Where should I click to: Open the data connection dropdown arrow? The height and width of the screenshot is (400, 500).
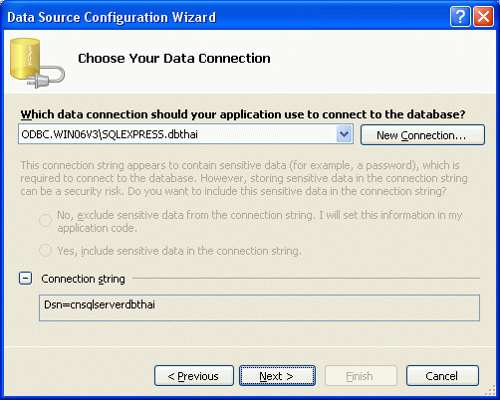click(344, 134)
